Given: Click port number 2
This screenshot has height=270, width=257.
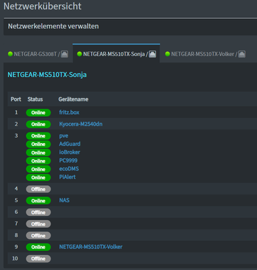Looking at the screenshot, I should pos(16,124).
